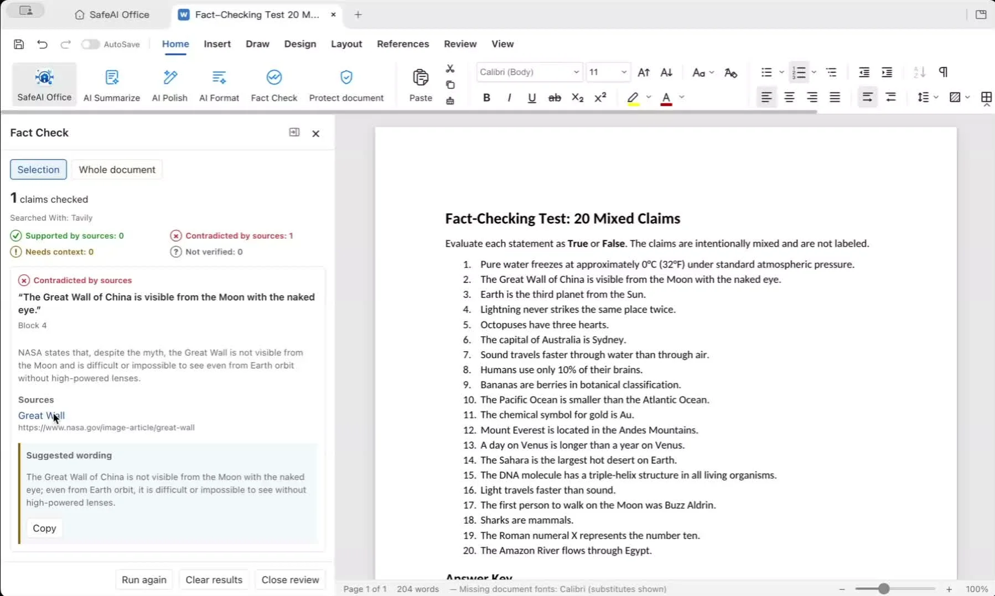Click the Run again button

click(144, 579)
